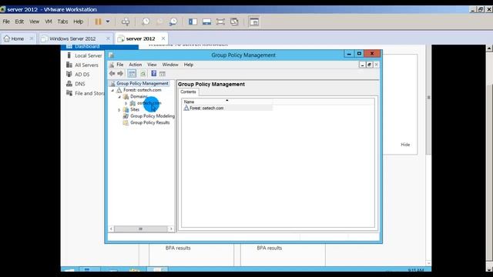This screenshot has width=493, height=277.
Task: Pause the virtual machine via VMware toolbar
Action: point(98,22)
